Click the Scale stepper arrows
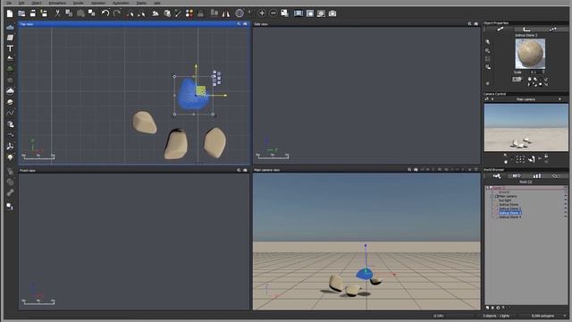Screen dimensions: 572x322 [543, 72]
